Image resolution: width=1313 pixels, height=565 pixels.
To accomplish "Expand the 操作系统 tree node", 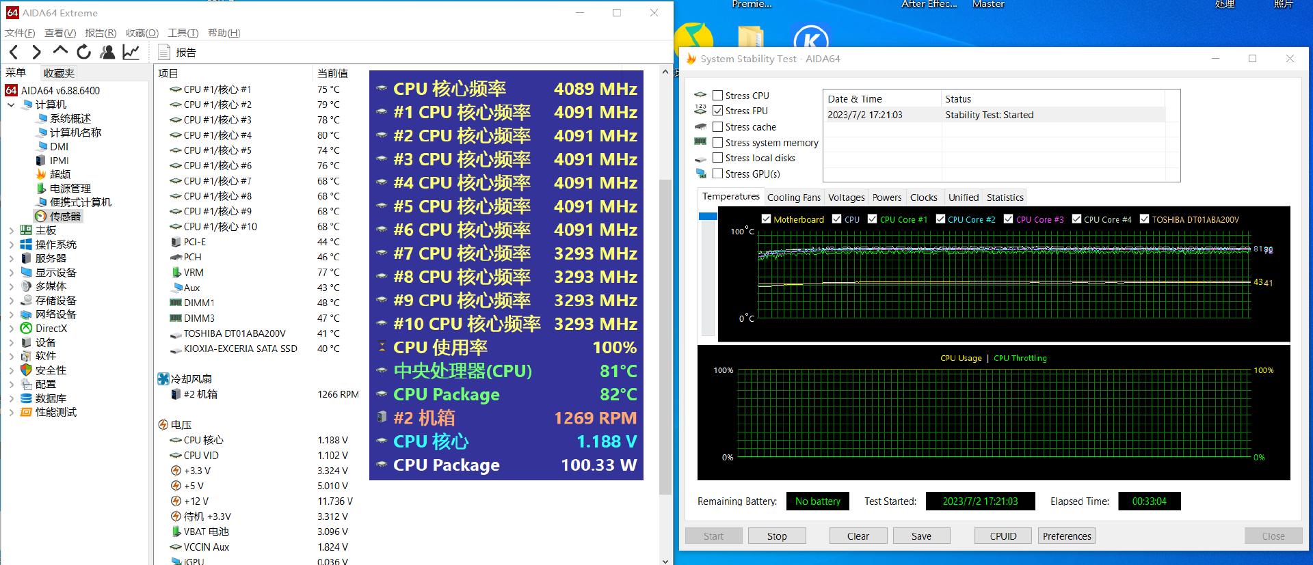I will click(11, 245).
